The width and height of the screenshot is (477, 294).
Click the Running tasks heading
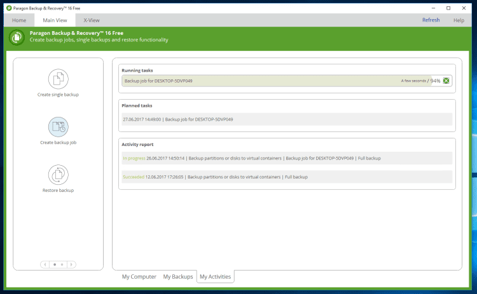click(x=137, y=70)
